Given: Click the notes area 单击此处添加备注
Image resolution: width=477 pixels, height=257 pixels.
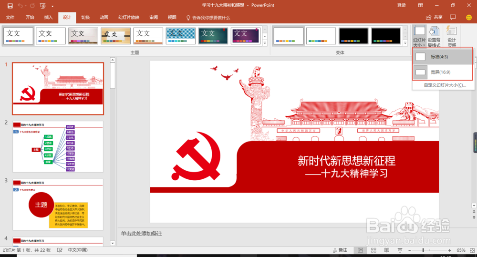Looking at the screenshot, I should click(x=142, y=234).
